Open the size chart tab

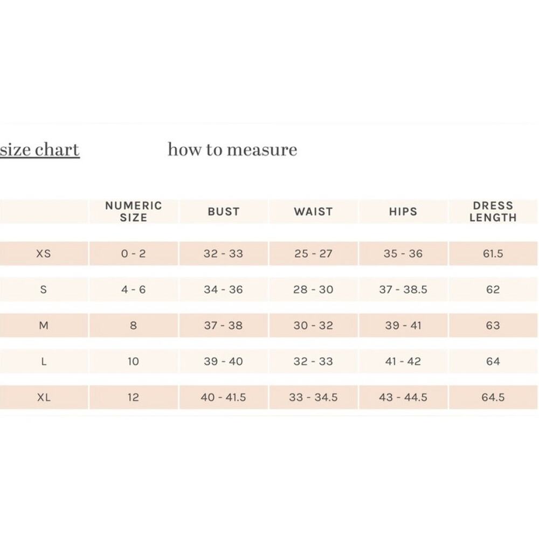tap(40, 149)
